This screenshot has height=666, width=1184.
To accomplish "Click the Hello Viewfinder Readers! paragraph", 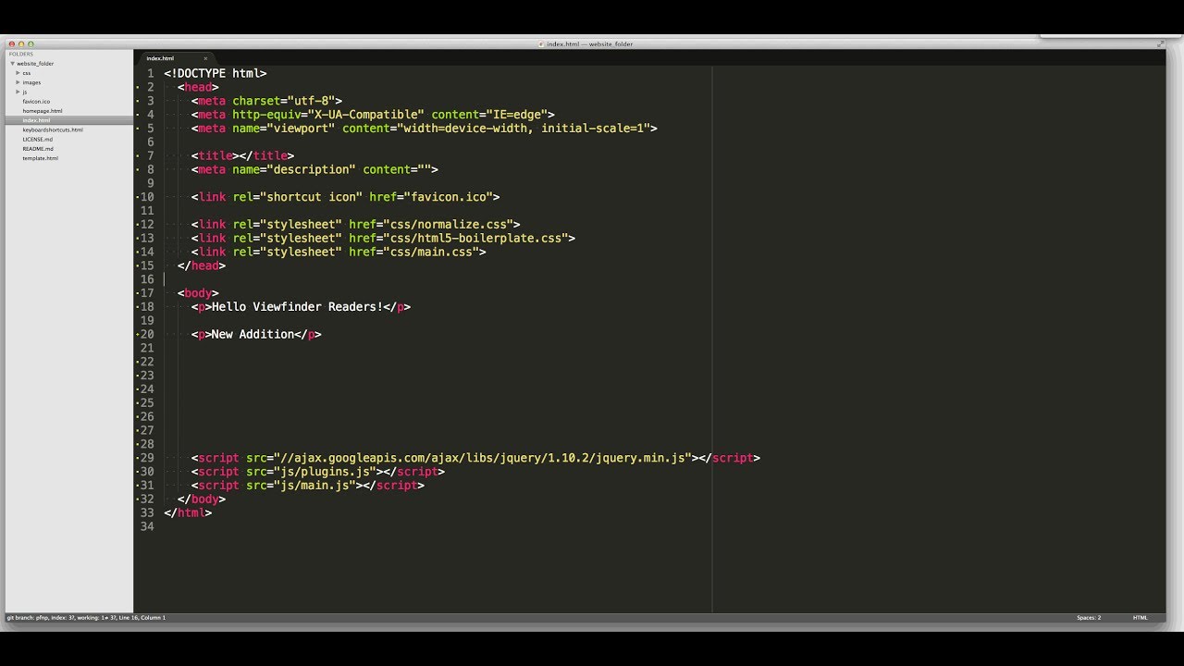I will (301, 306).
